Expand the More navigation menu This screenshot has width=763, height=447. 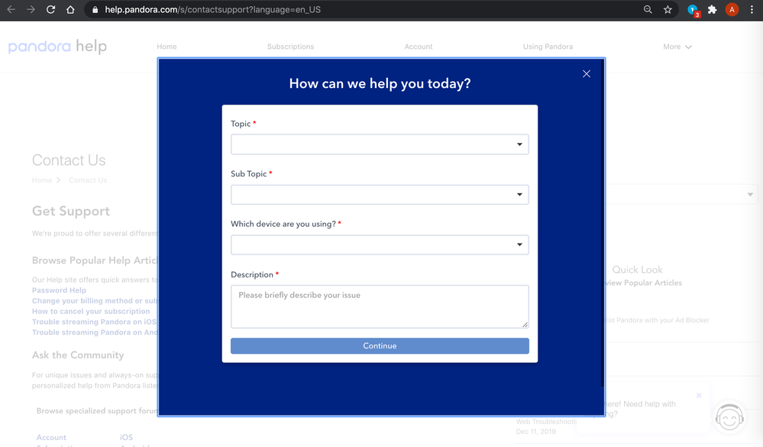point(677,47)
